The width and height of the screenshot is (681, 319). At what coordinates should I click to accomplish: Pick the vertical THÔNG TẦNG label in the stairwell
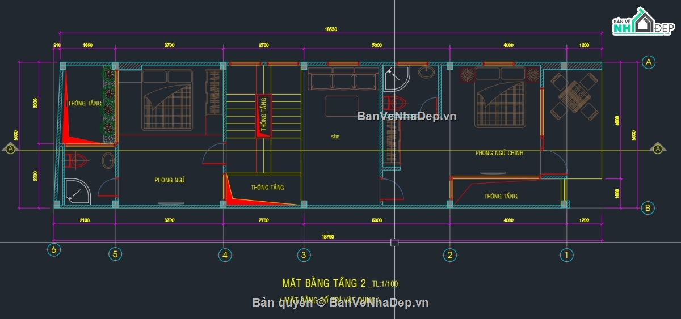[x=263, y=114]
